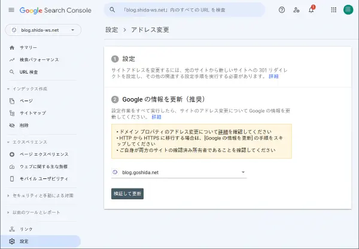Click the 検証して更新 button
The image size is (359, 249).
click(x=127, y=194)
